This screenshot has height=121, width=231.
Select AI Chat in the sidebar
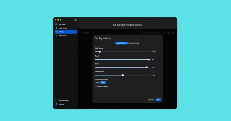(x=66, y=32)
